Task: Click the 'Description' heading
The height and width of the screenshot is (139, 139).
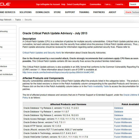Action: point(29,39)
